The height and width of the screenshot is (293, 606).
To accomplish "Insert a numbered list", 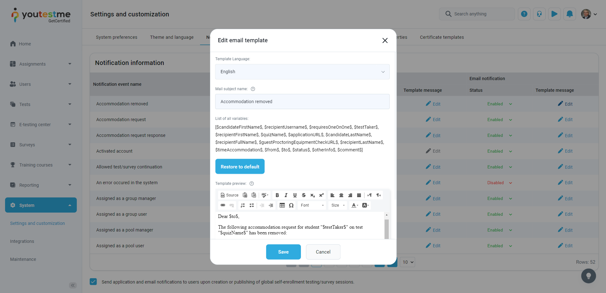I will (x=243, y=205).
